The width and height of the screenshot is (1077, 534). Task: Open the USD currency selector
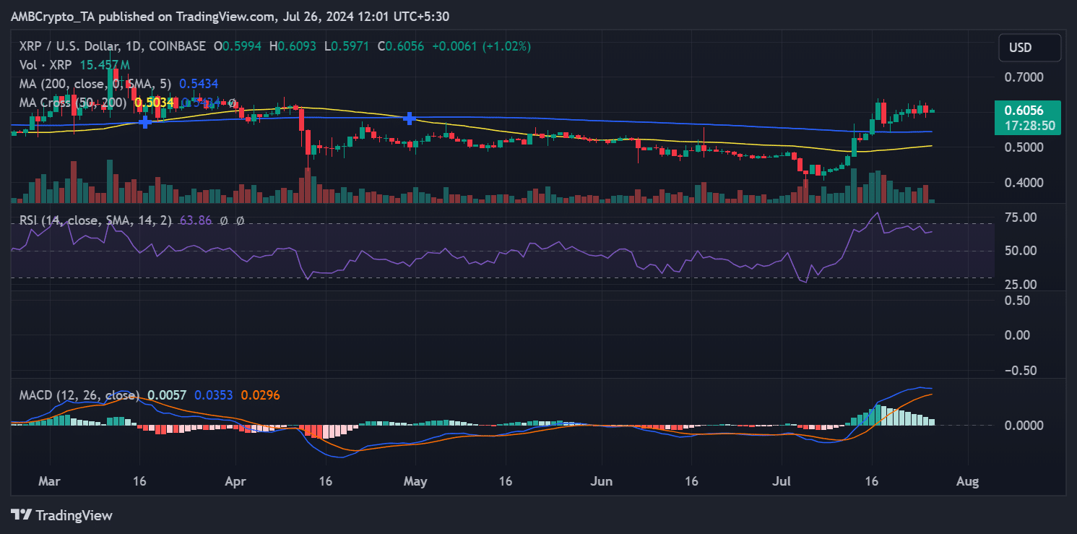1030,48
